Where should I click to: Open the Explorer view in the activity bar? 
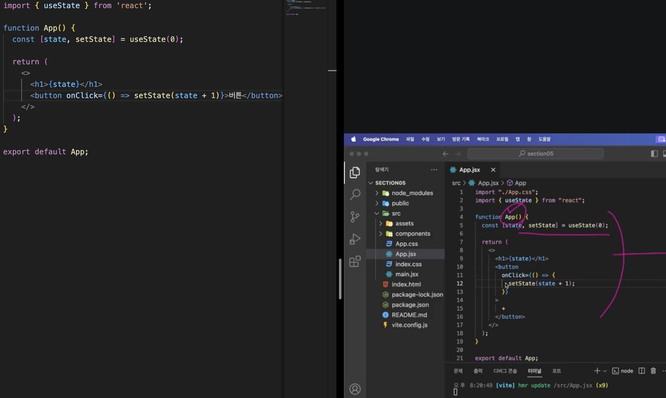355,172
